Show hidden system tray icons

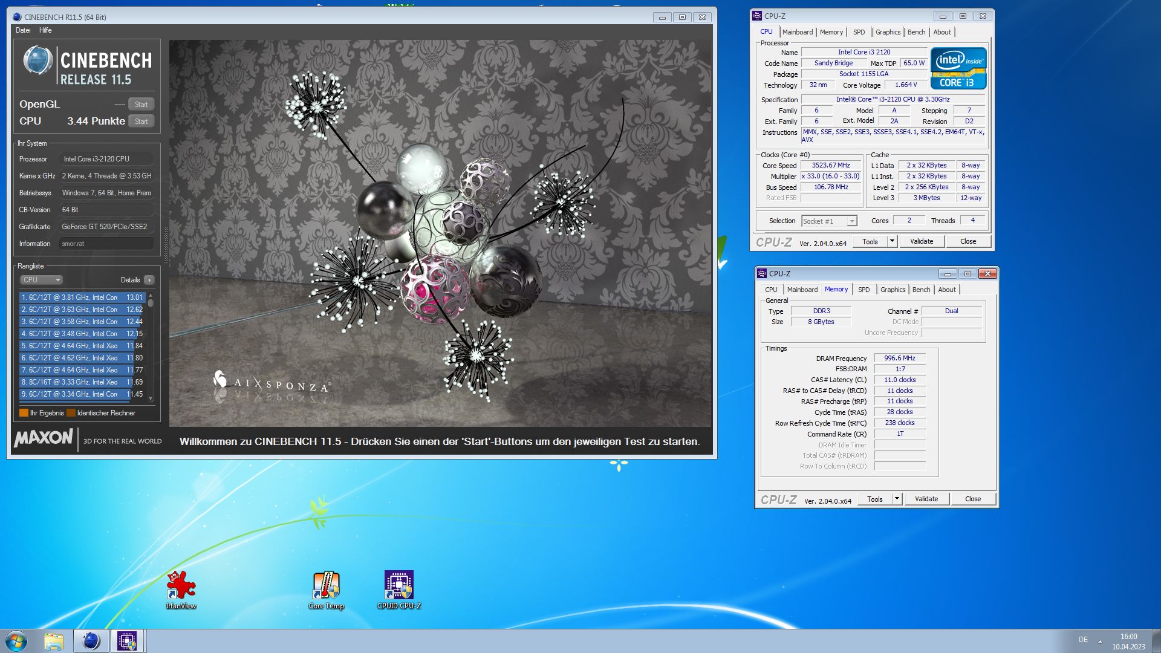[x=1100, y=641]
